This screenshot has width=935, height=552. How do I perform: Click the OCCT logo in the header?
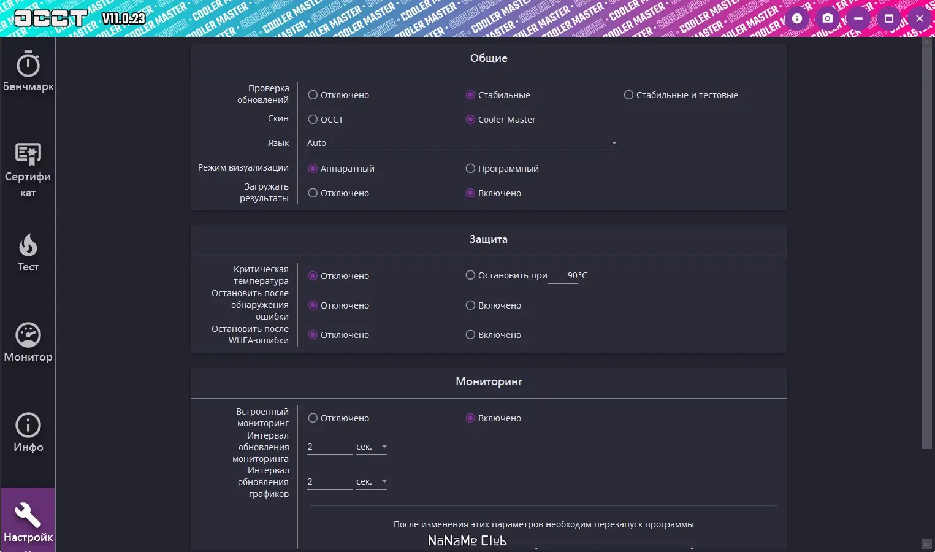pyautogui.click(x=52, y=18)
